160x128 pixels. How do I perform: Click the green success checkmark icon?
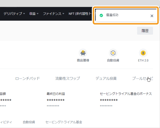click(101, 15)
